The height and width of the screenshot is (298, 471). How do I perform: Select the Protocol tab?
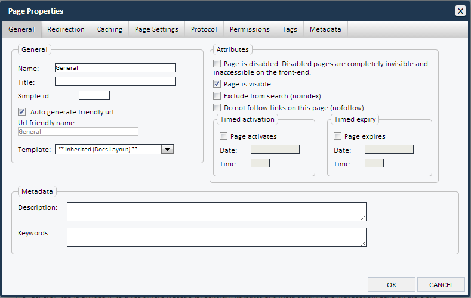point(204,29)
